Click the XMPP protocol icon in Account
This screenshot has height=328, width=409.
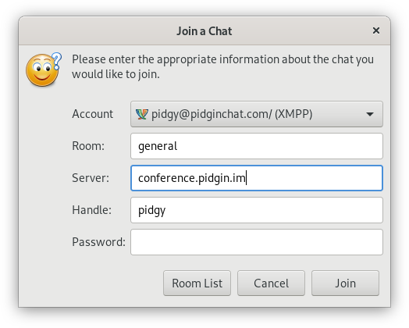click(141, 114)
